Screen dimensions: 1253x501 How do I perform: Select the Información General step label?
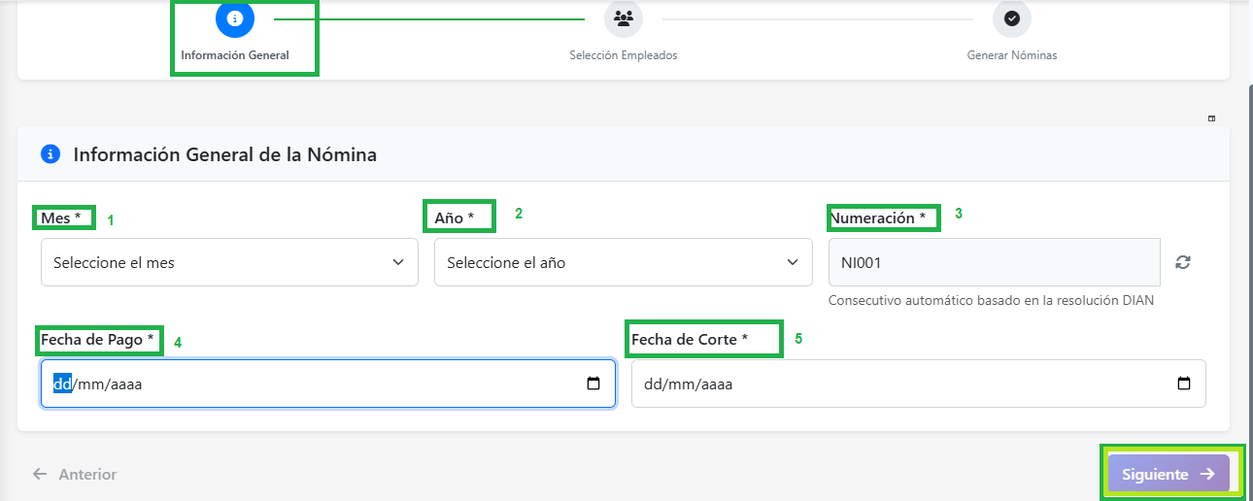(x=235, y=55)
